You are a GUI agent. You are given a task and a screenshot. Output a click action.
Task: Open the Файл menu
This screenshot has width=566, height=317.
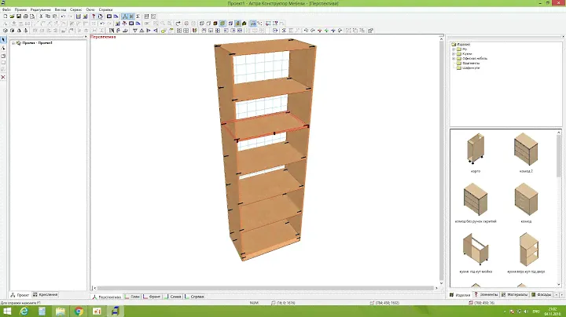(6, 9)
